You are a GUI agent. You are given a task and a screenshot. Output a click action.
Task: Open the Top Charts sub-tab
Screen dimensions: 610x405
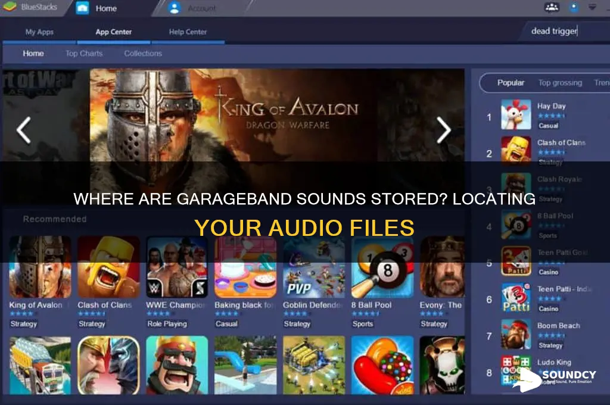pos(84,53)
